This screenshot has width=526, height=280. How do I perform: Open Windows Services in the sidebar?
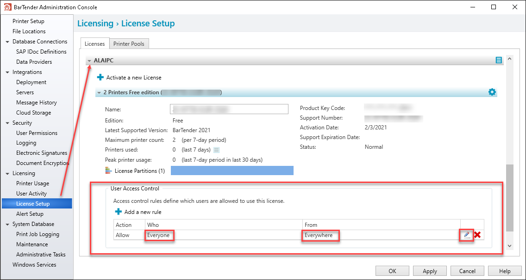point(34,265)
